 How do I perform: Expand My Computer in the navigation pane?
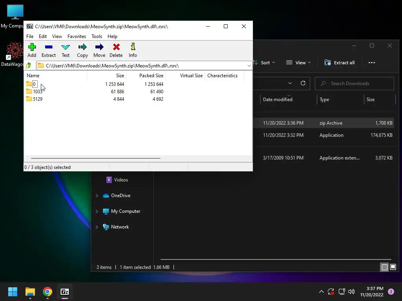[x=97, y=211]
